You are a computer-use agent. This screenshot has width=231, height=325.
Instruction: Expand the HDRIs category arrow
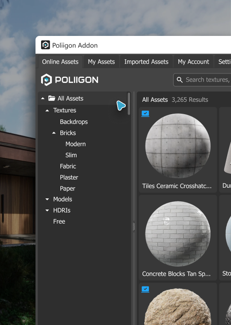[x=47, y=210]
